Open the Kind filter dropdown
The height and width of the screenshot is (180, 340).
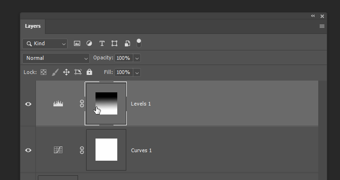(45, 44)
